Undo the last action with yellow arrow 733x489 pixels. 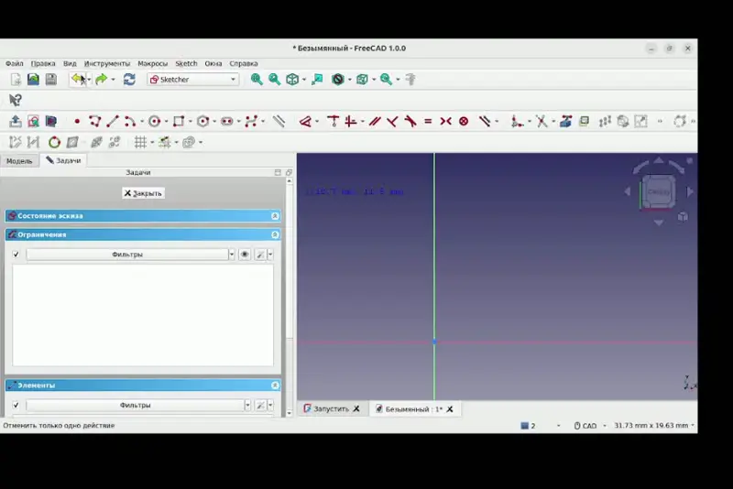78,80
